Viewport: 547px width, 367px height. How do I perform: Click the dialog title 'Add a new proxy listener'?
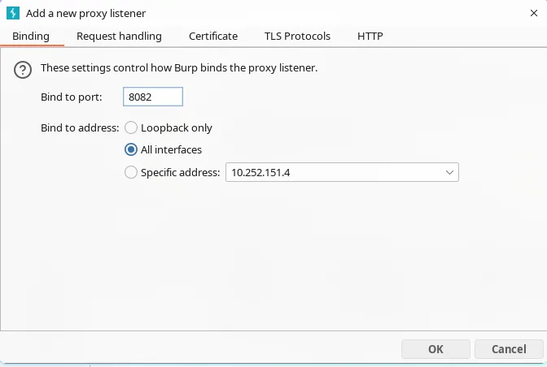86,13
